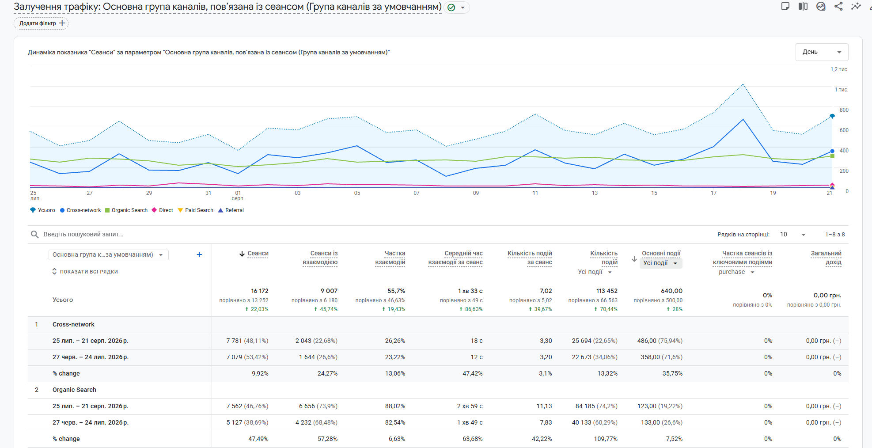Click the Paid Search yellow legend swatch
The width and height of the screenshot is (872, 448).
180,210
